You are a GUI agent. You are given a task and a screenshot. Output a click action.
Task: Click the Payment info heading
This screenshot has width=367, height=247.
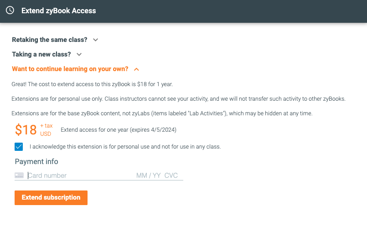tap(36, 162)
